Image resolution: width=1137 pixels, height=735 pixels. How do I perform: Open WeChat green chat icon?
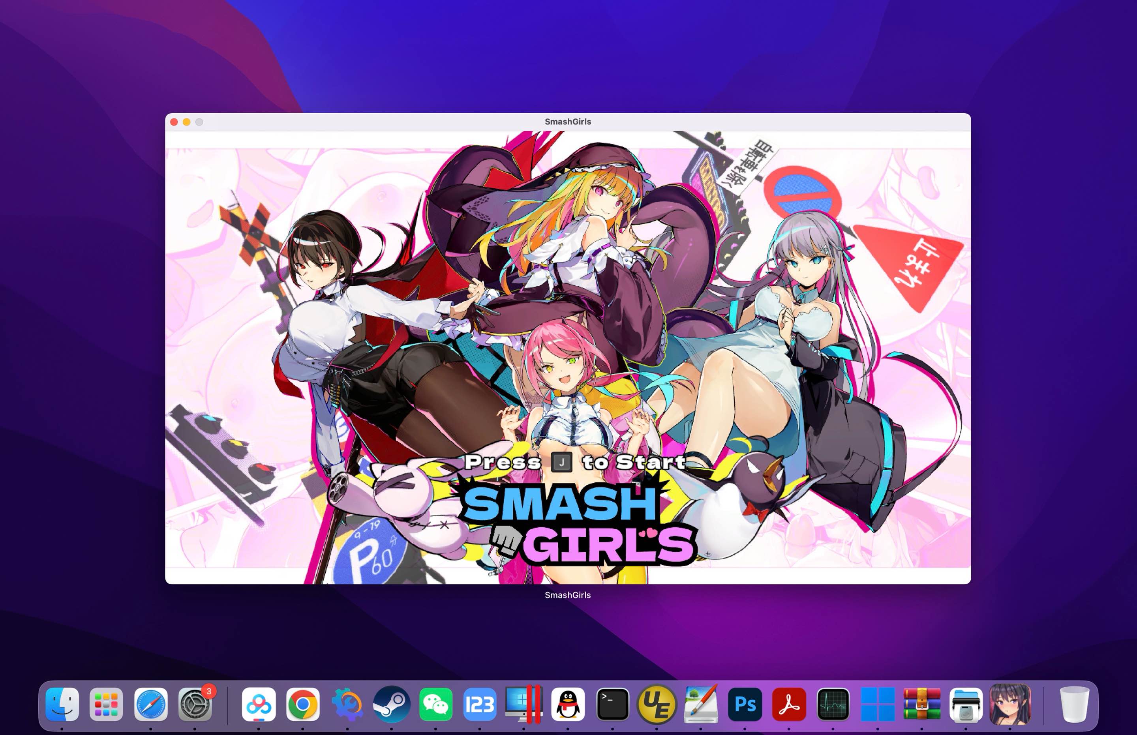(435, 704)
